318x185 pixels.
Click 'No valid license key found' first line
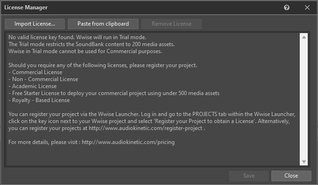pos(77,37)
